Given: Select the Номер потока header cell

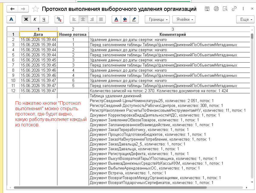Looking at the screenshot, I should pos(73,34).
